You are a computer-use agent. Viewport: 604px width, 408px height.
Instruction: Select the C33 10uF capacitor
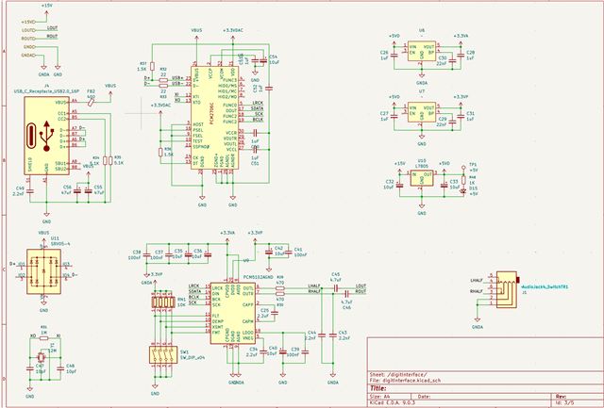coord(445,185)
